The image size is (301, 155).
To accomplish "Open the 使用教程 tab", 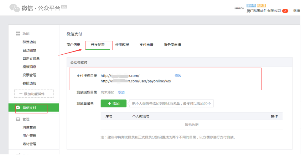I will point(122,45).
